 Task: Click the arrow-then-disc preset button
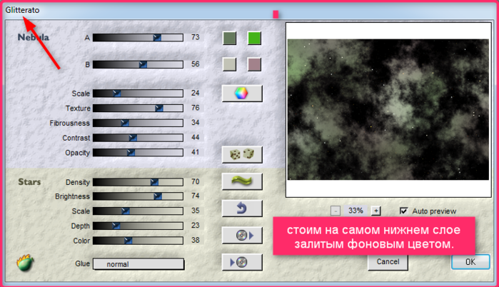[242, 262]
